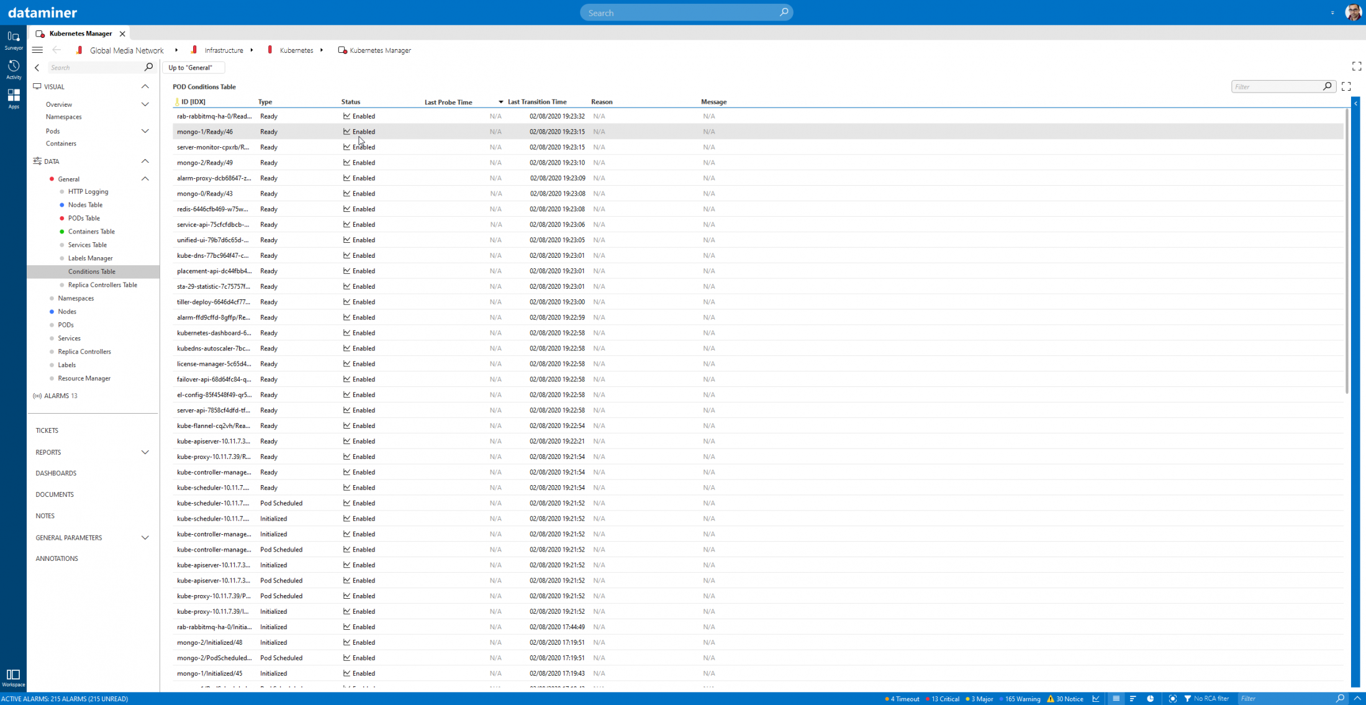Expand the REPORTS section

pos(145,452)
